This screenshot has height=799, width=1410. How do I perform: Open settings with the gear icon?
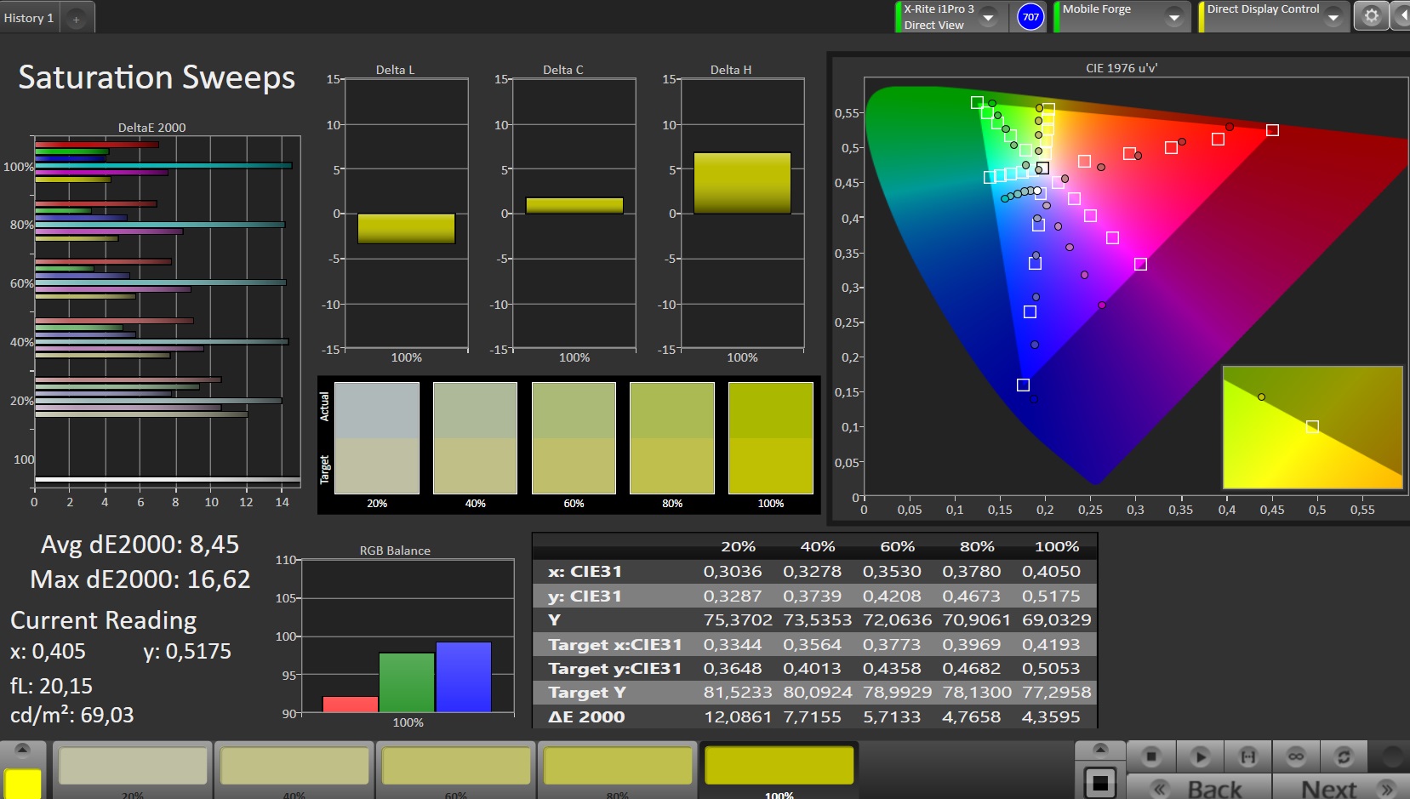(x=1371, y=16)
